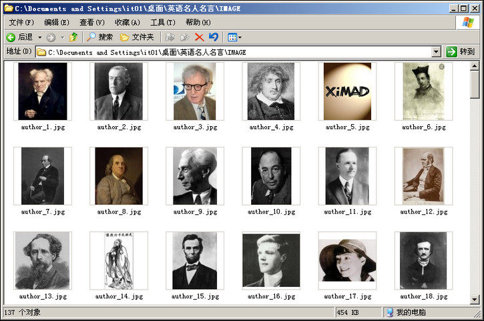Click the folder icon in address bar
484x321 pixels.
click(41, 52)
